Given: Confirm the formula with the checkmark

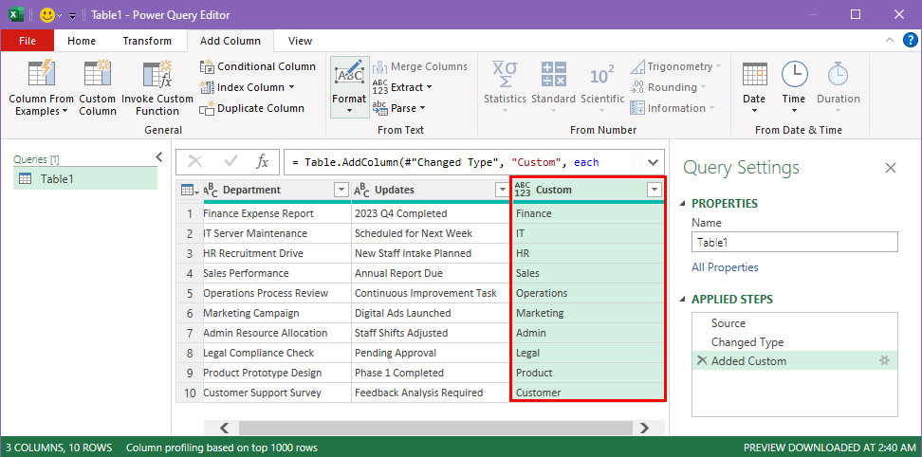Looking at the screenshot, I should click(230, 162).
